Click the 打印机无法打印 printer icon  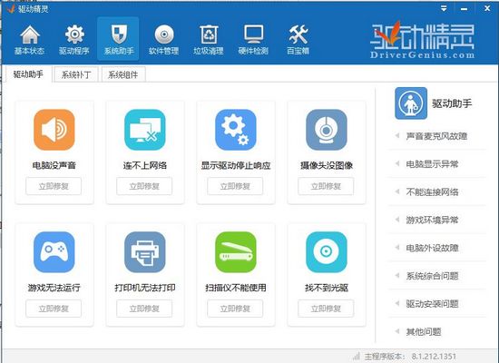pyautogui.click(x=145, y=252)
